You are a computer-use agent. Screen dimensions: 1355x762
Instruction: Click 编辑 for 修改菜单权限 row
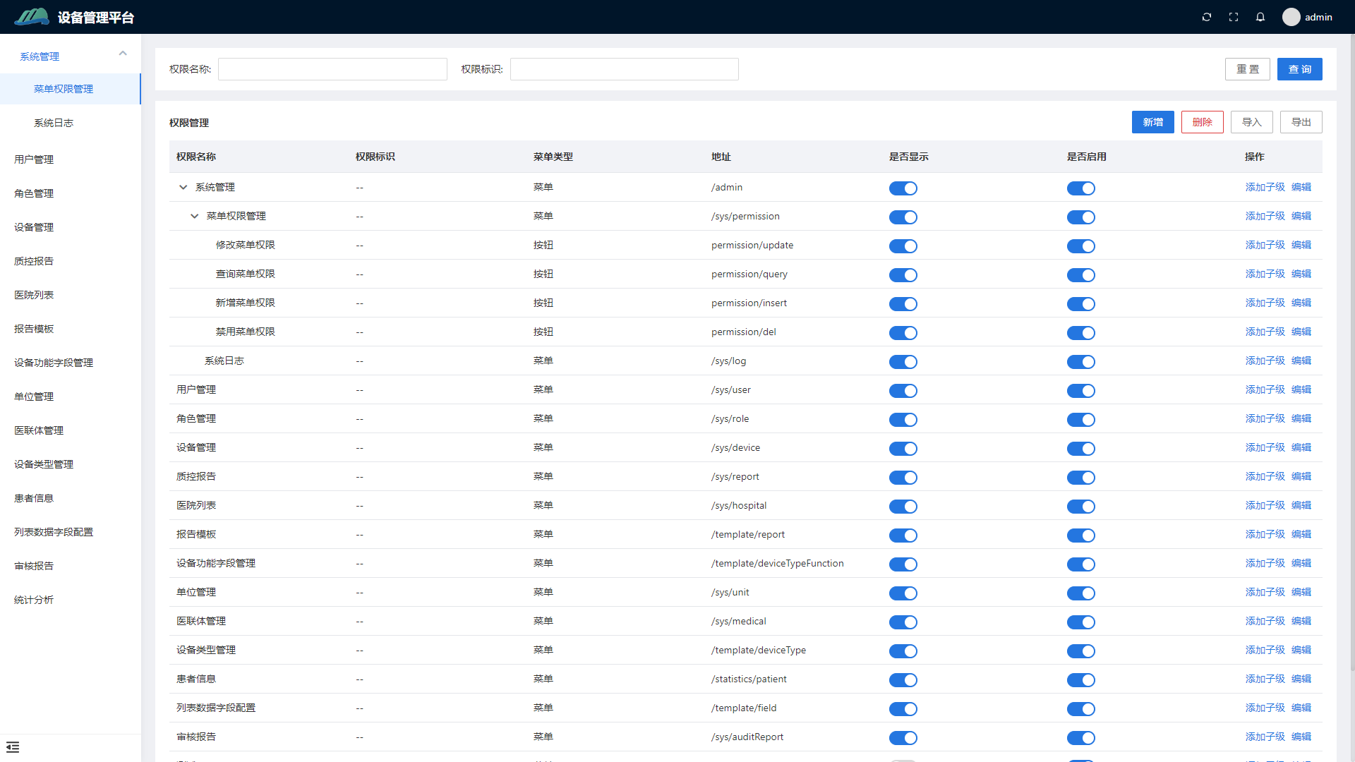(1301, 245)
